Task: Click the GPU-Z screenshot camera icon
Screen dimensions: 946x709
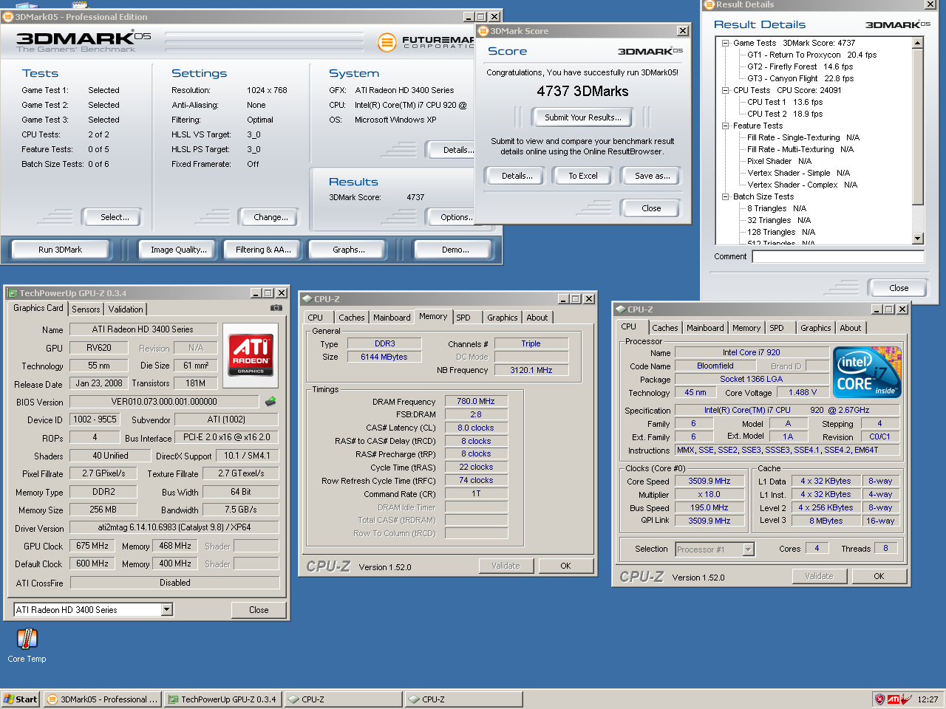Action: (276, 308)
